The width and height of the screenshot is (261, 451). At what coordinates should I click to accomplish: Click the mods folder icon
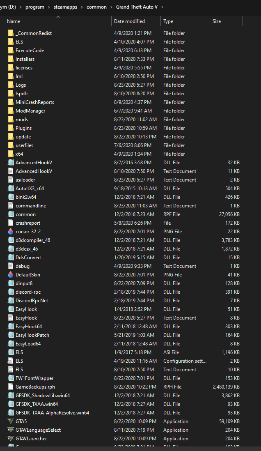pos(11,120)
